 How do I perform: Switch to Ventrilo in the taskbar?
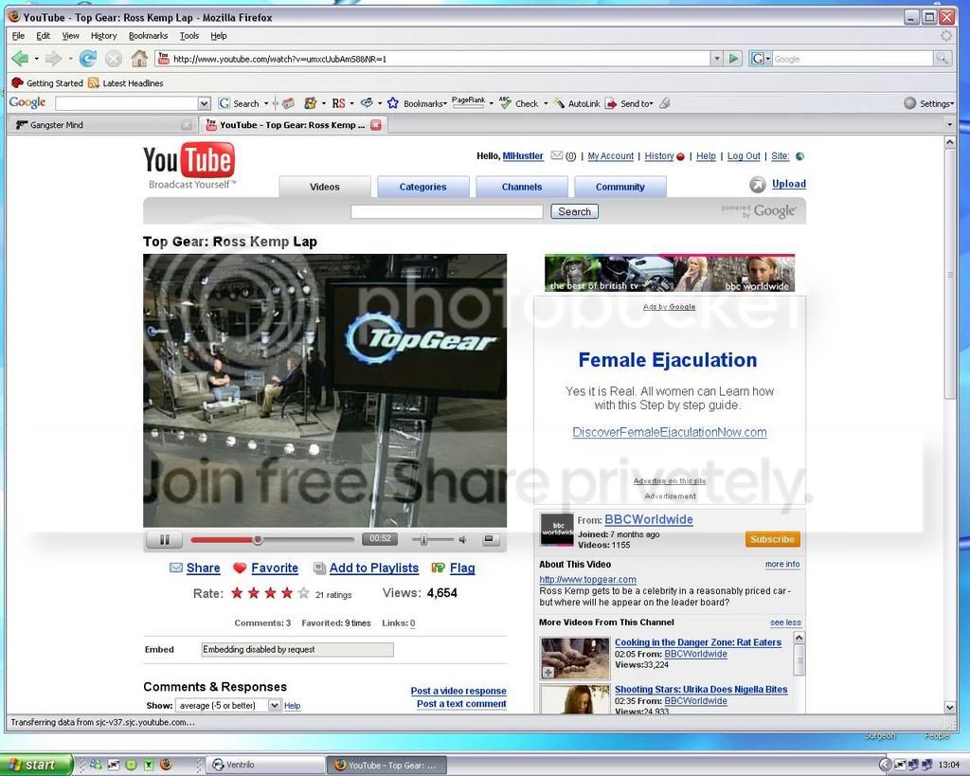[264, 765]
